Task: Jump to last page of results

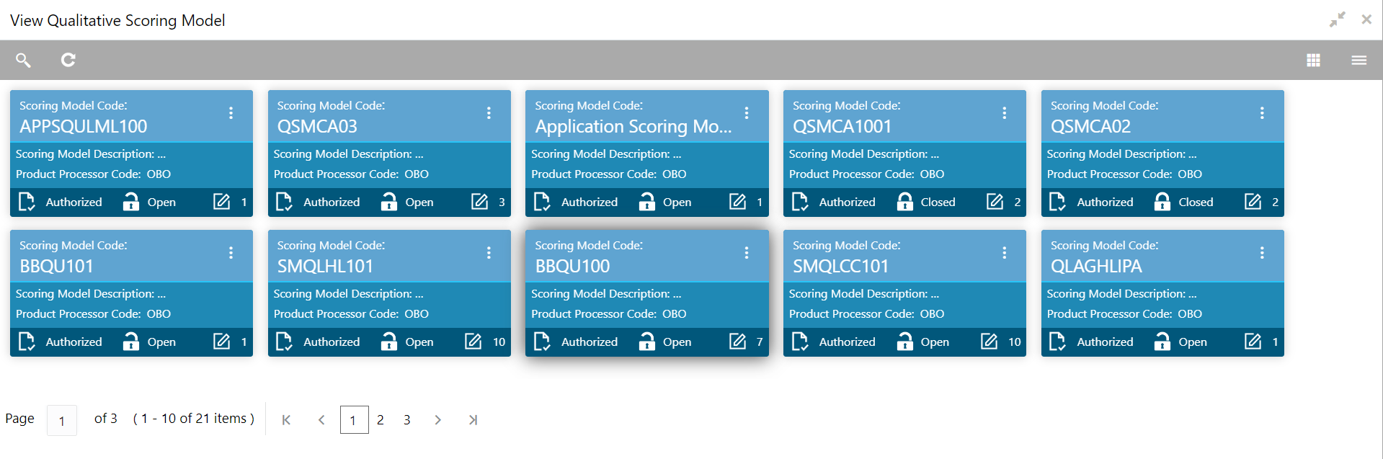Action: point(473,420)
